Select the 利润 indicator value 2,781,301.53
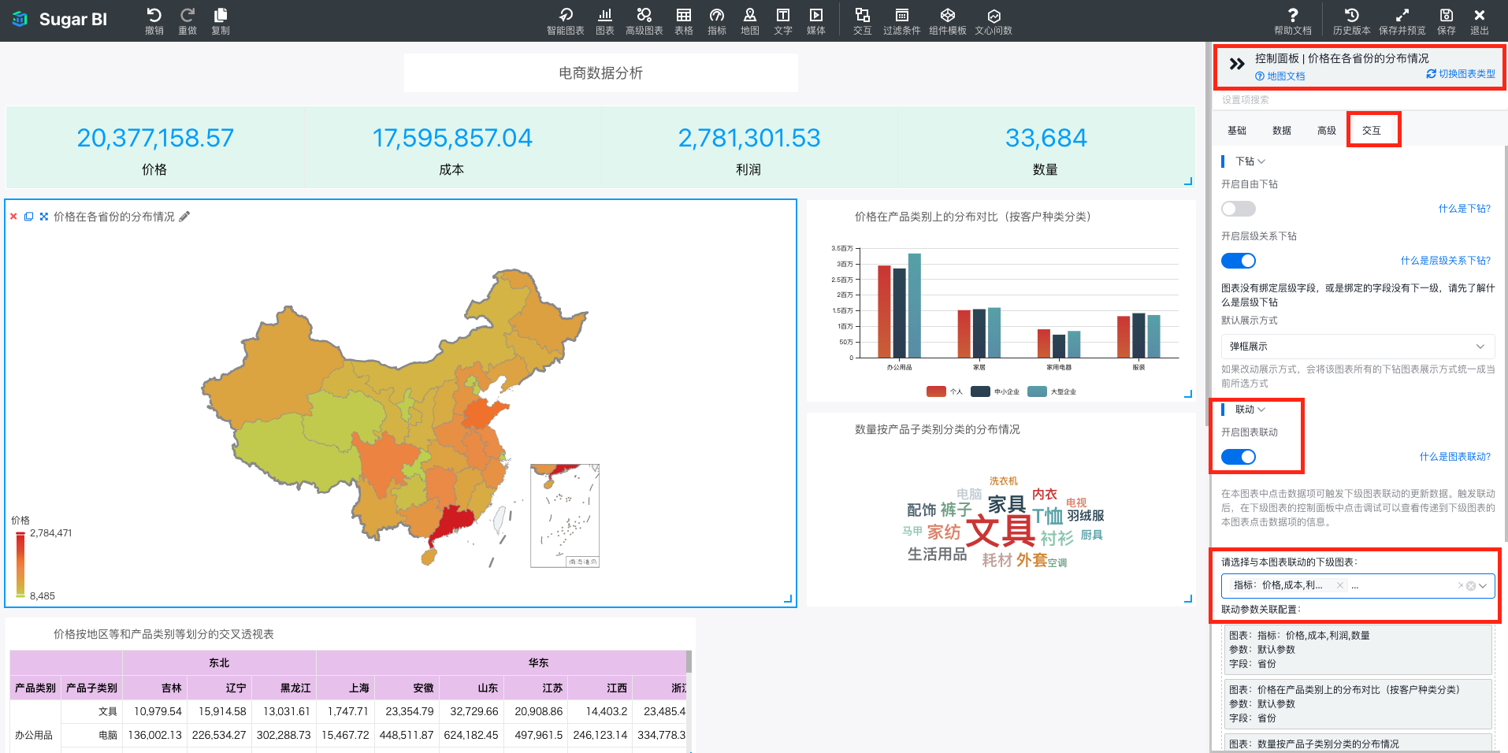 (749, 138)
